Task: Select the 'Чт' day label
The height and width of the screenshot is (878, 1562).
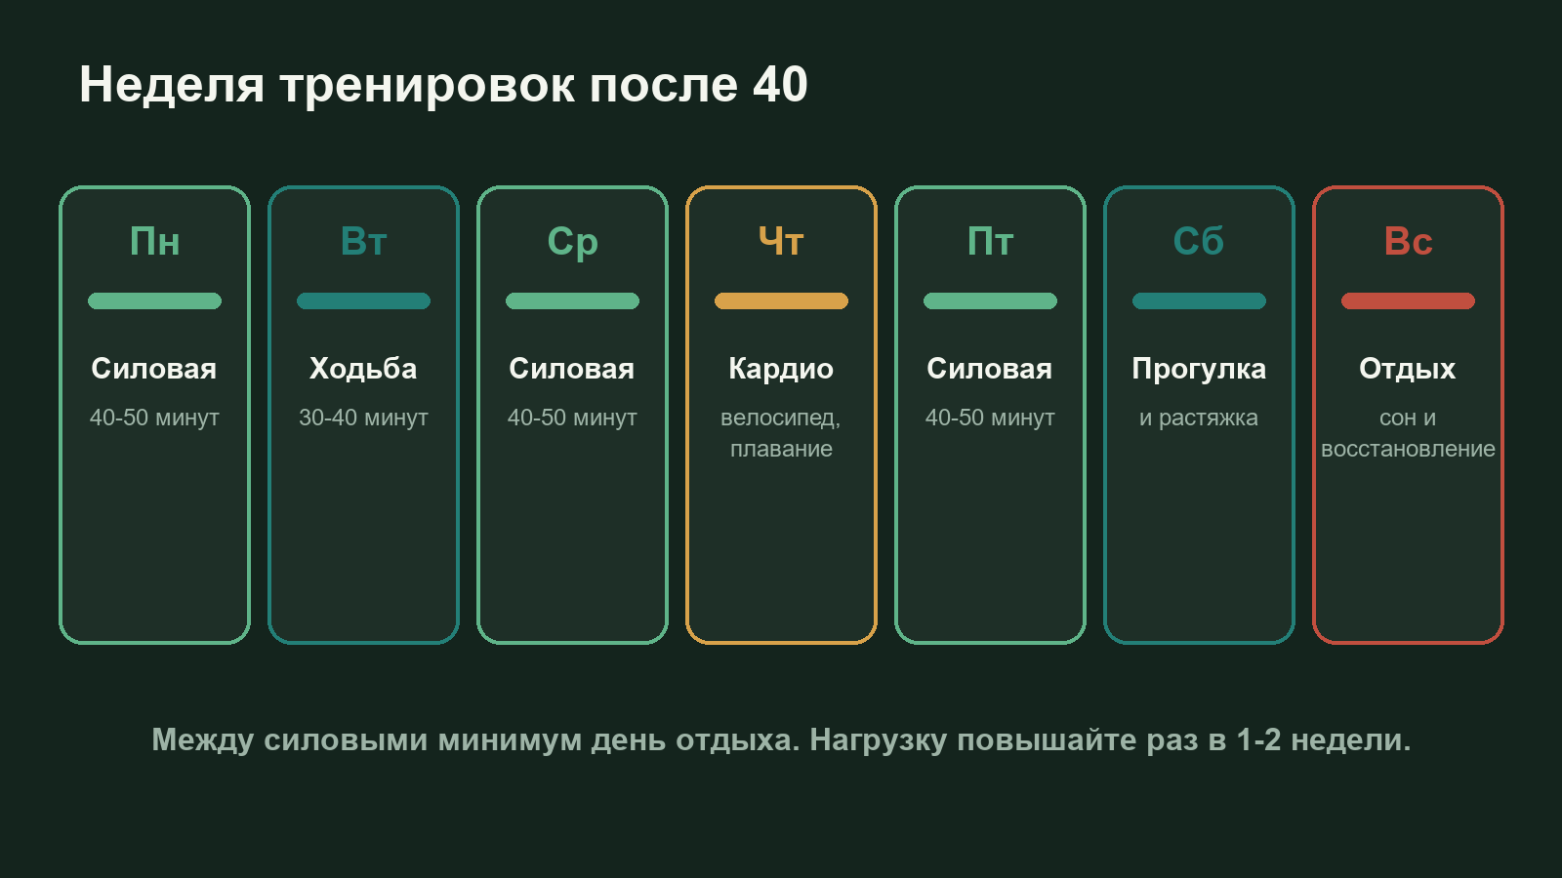Action: (781, 241)
